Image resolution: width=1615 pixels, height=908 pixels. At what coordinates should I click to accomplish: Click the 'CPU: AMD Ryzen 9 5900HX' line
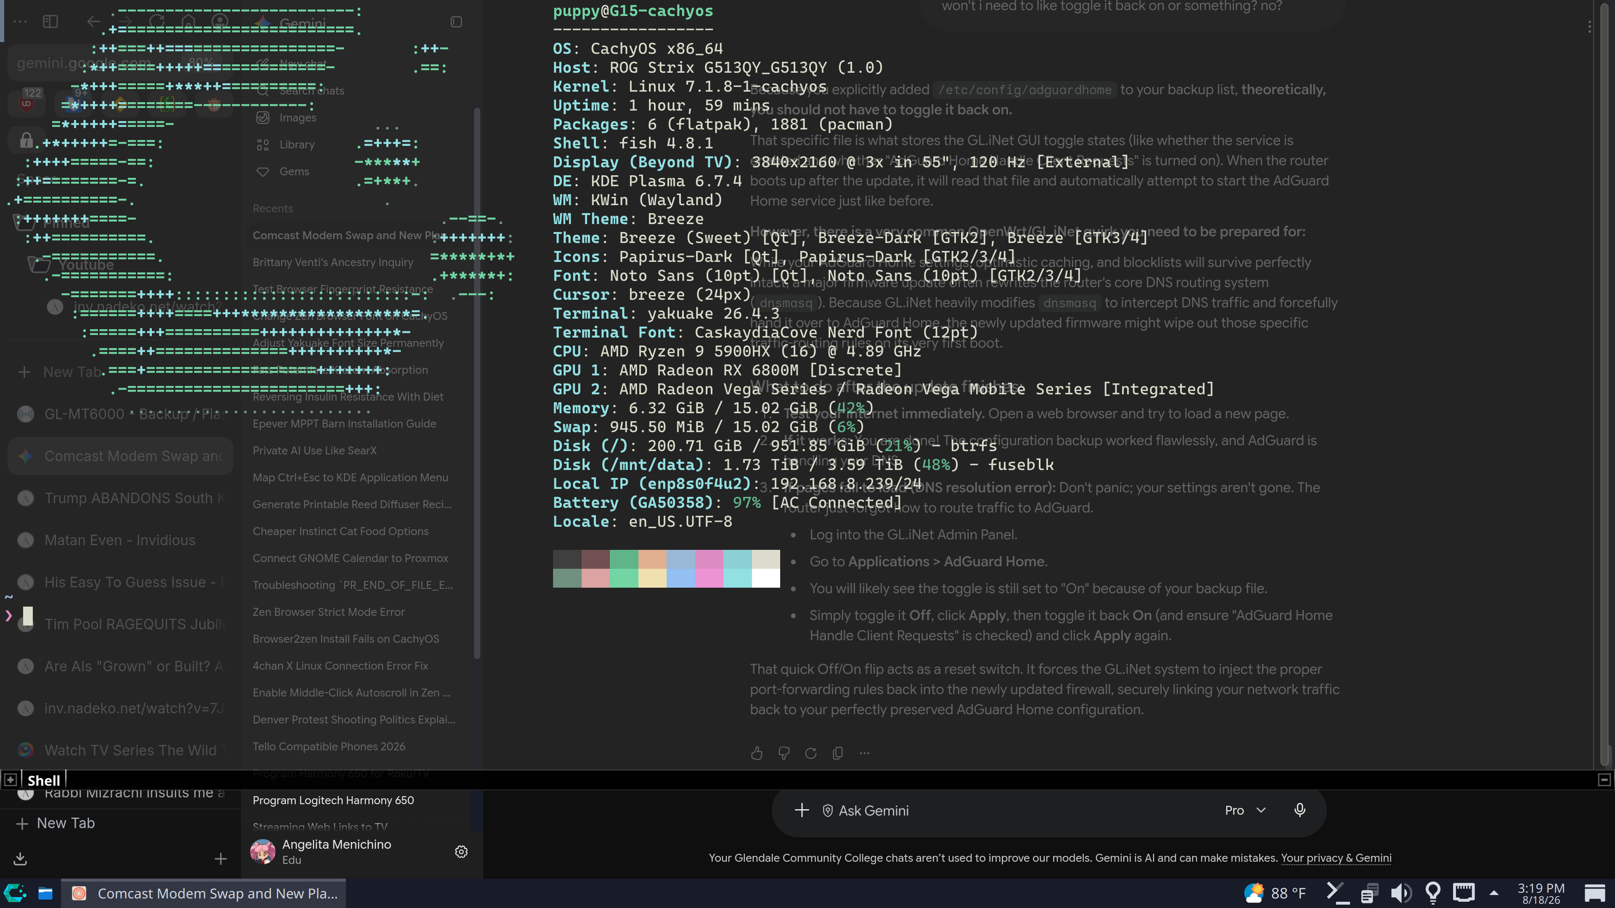[737, 351]
